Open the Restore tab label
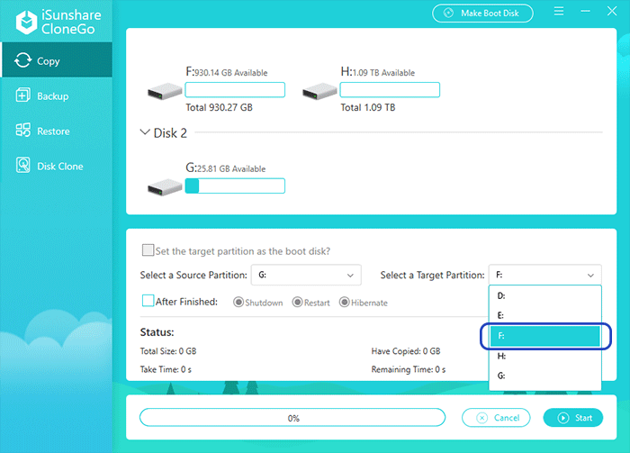The width and height of the screenshot is (630, 453). (53, 131)
